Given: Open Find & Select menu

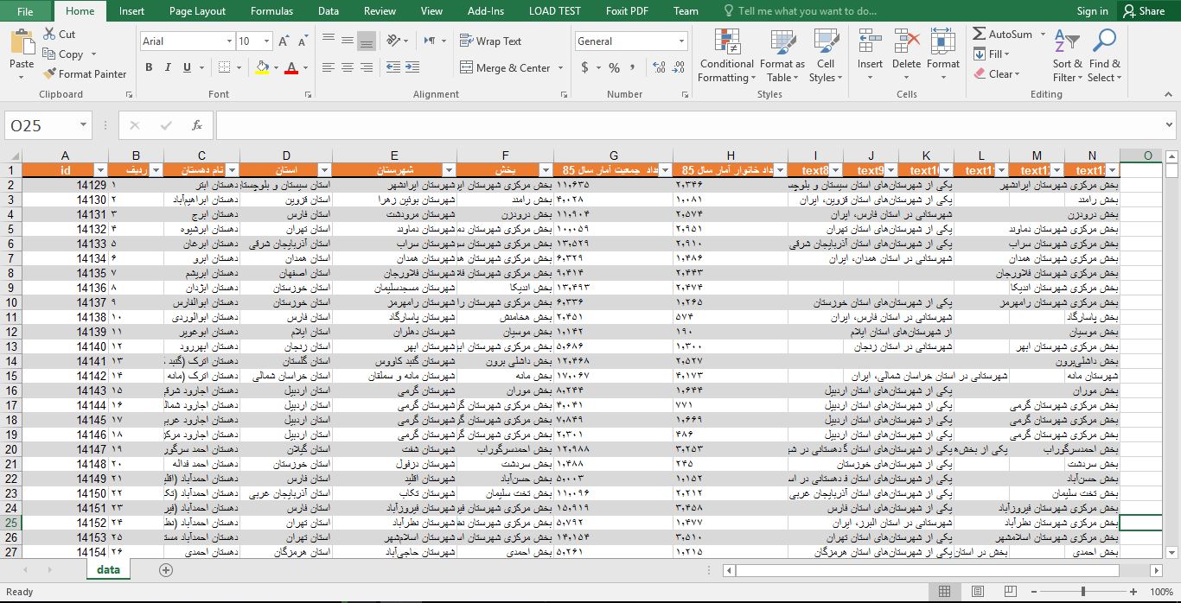Looking at the screenshot, I should [1104, 55].
